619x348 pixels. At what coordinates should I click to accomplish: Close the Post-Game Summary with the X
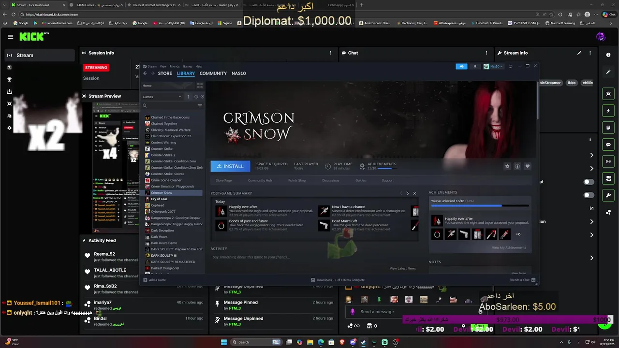pyautogui.click(x=414, y=193)
